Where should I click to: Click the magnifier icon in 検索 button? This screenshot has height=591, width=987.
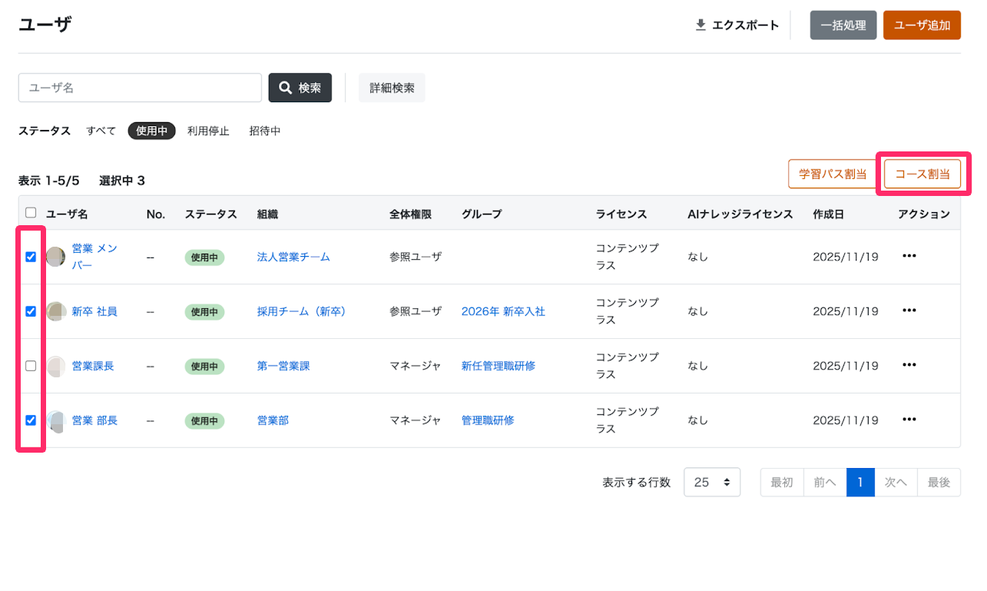pyautogui.click(x=285, y=88)
